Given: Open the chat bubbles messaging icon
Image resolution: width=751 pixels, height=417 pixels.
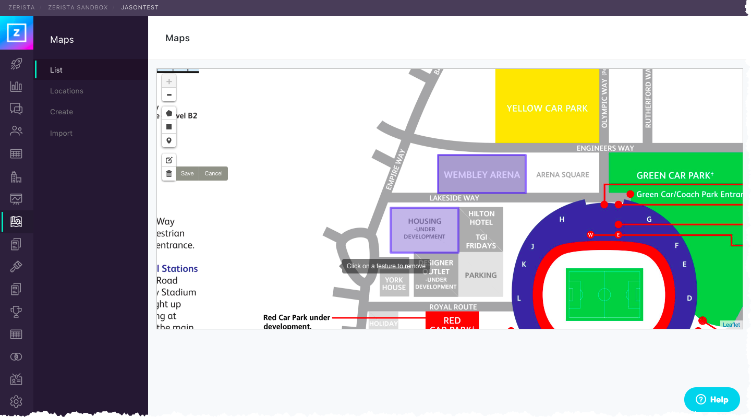Looking at the screenshot, I should tap(16, 109).
